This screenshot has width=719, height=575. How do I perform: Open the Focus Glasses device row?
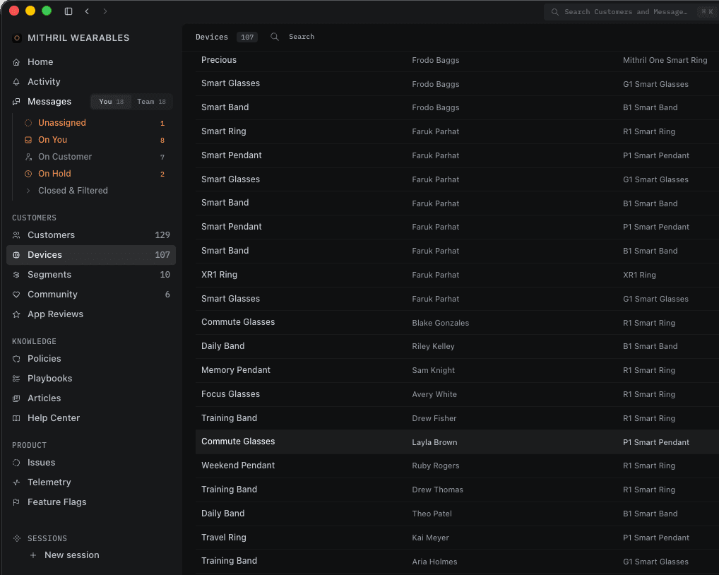(x=457, y=394)
